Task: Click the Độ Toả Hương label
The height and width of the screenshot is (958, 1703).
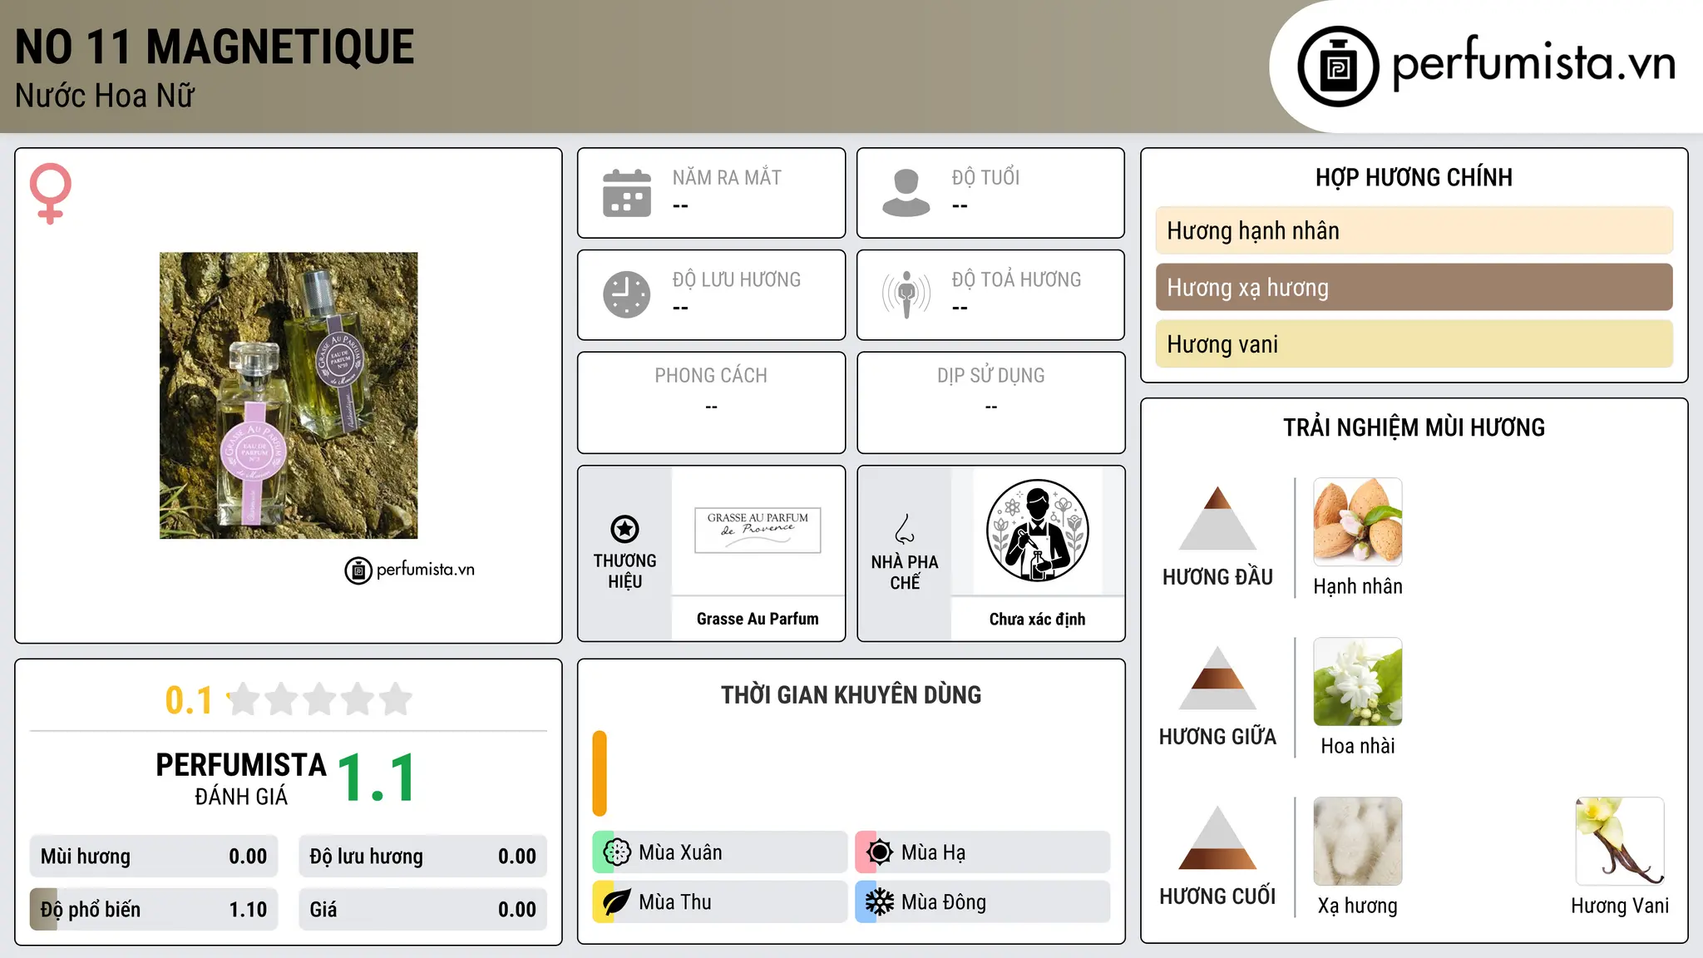Action: (1016, 279)
